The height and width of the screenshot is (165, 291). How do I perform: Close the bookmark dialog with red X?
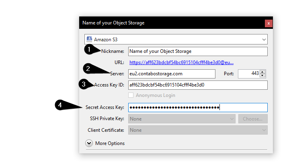pos(268,23)
